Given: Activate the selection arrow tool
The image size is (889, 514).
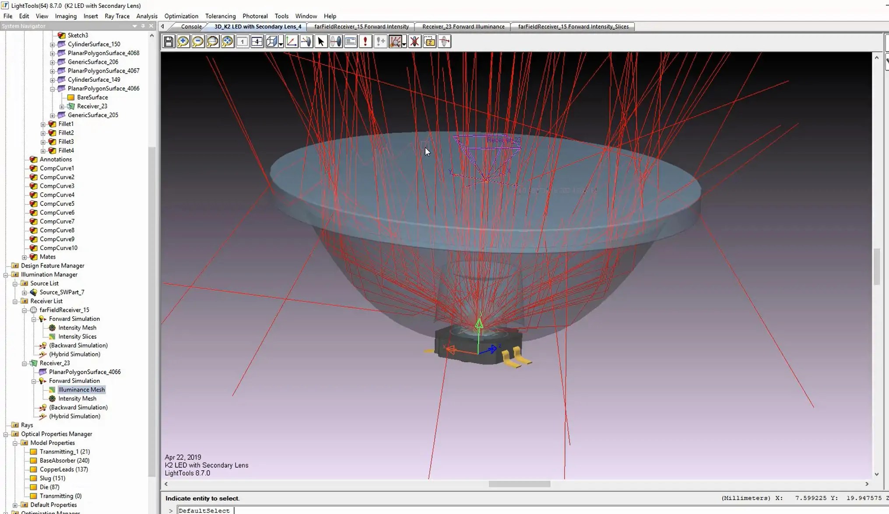Looking at the screenshot, I should point(320,42).
